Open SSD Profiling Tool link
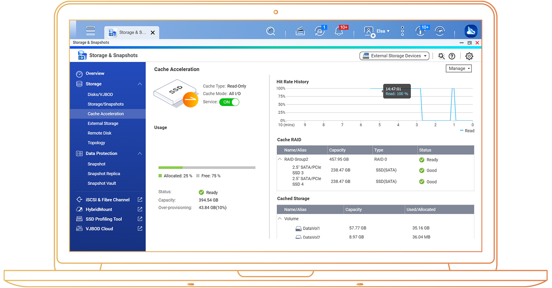 [104, 219]
